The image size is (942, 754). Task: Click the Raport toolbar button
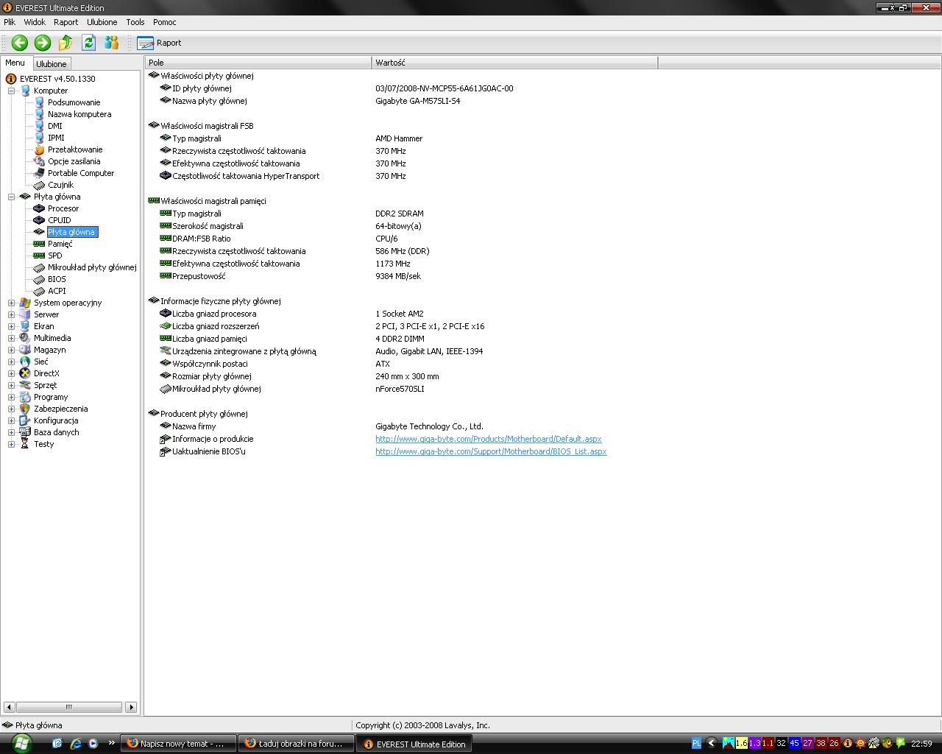pyautogui.click(x=159, y=43)
